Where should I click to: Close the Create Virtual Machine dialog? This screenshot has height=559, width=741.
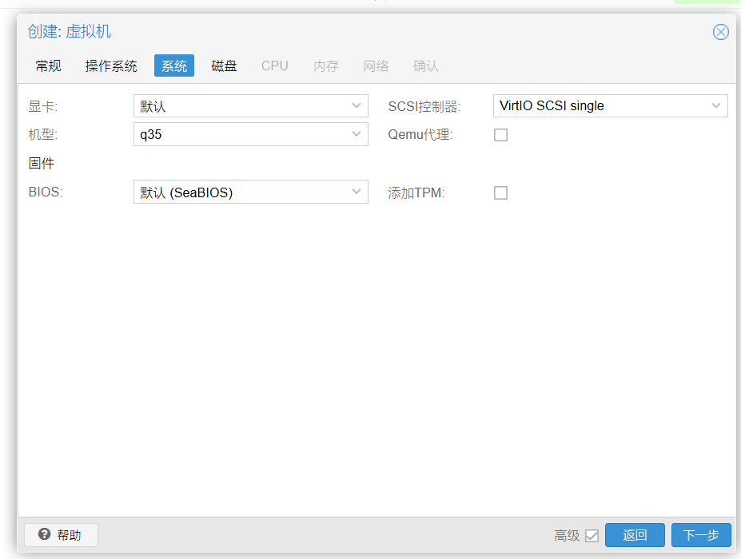721,32
